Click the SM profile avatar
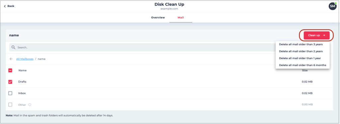The image size is (340, 124). point(333,6)
